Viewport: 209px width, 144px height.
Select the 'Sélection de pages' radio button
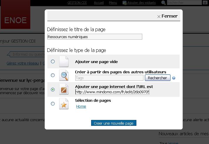click(53, 104)
